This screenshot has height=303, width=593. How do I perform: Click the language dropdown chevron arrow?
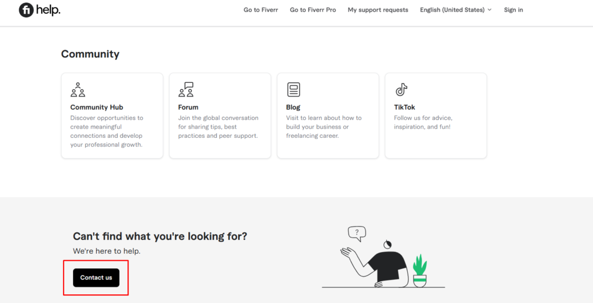pos(489,10)
